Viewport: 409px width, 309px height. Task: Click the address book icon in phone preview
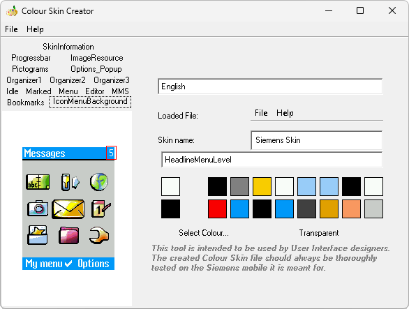[x=38, y=182]
